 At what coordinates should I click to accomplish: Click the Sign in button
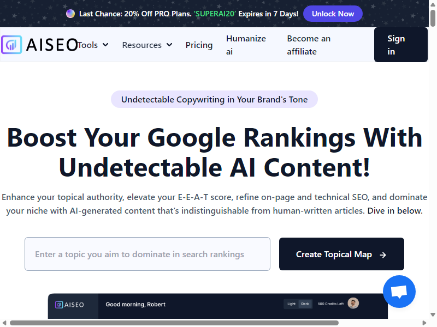(401, 45)
